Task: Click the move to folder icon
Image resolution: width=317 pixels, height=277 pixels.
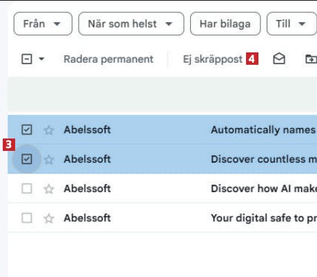Action: (x=311, y=59)
